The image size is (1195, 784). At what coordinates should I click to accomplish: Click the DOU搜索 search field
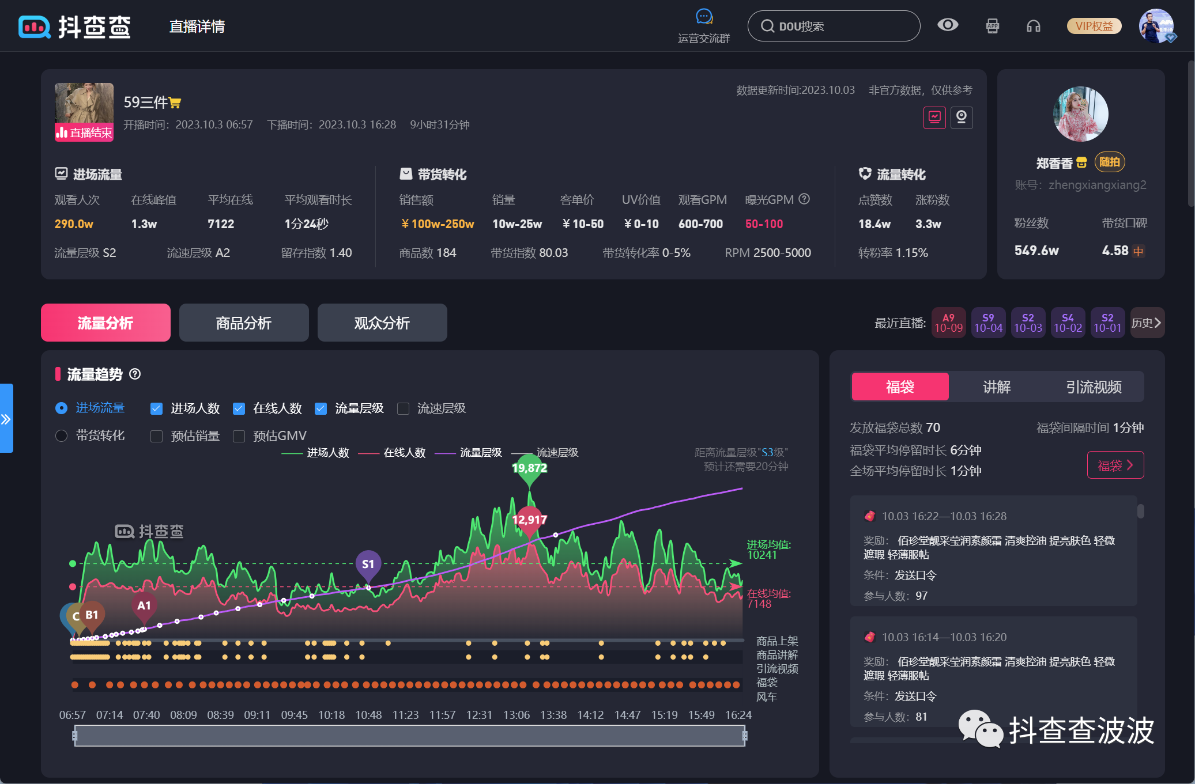[x=833, y=26]
